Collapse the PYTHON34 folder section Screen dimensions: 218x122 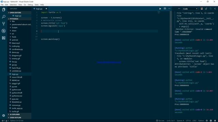[x=19, y=19]
